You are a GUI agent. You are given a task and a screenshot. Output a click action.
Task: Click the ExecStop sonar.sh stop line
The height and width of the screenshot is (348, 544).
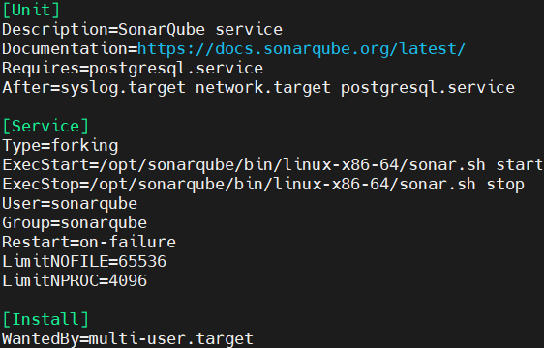click(263, 185)
